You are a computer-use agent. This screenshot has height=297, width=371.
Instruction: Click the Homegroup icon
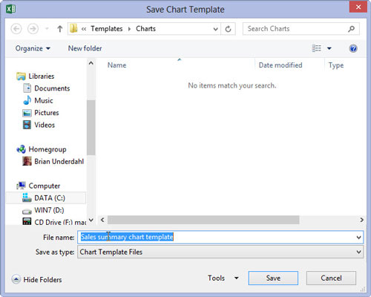pyautogui.click(x=21, y=149)
